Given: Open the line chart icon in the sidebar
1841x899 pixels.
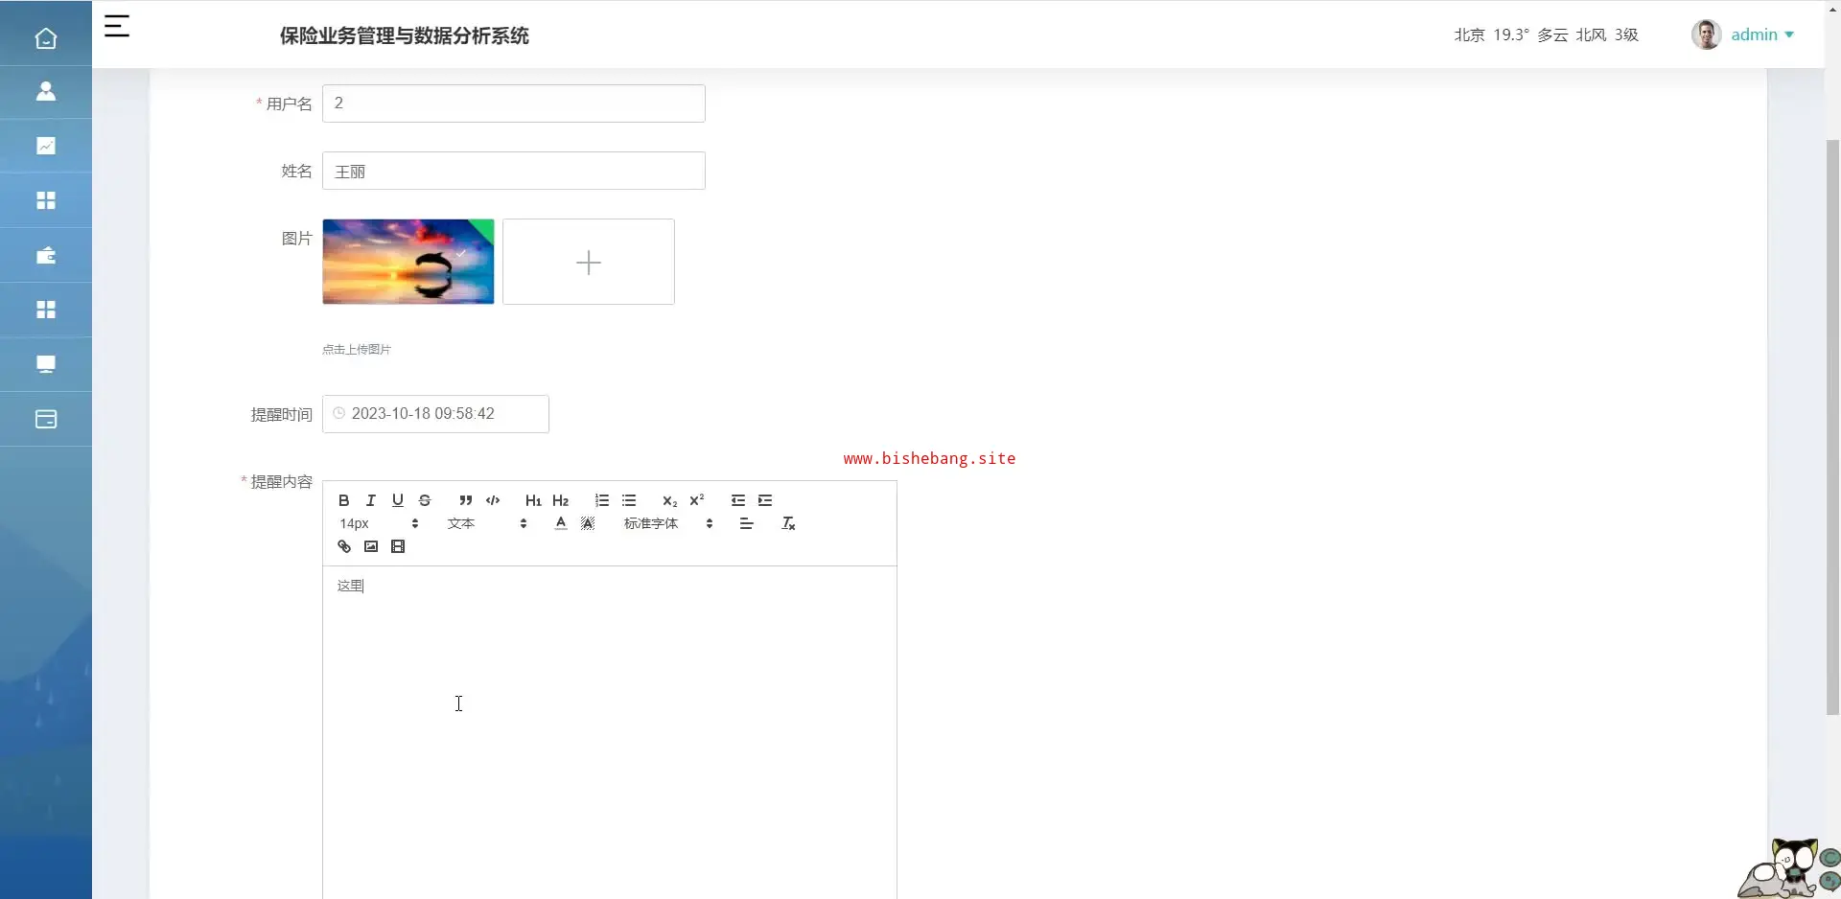Looking at the screenshot, I should [x=46, y=146].
